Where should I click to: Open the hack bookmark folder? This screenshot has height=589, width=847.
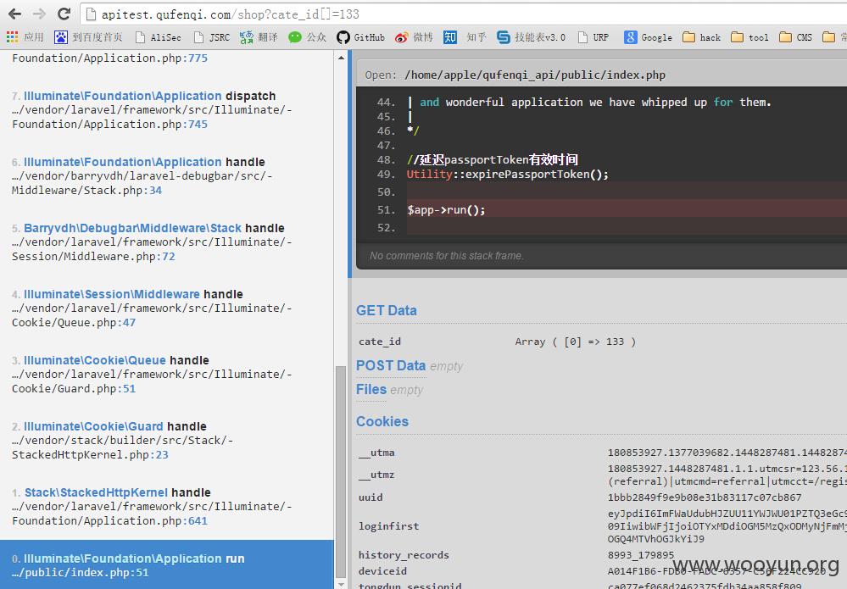click(x=702, y=37)
